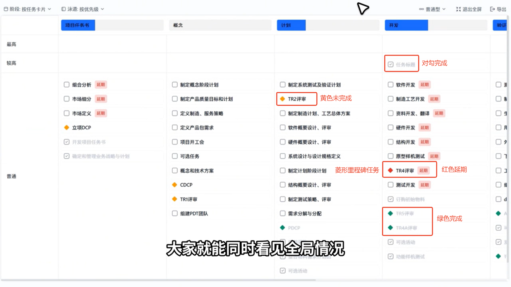Open the 泳道: 按优先级 dropdown

pos(82,9)
